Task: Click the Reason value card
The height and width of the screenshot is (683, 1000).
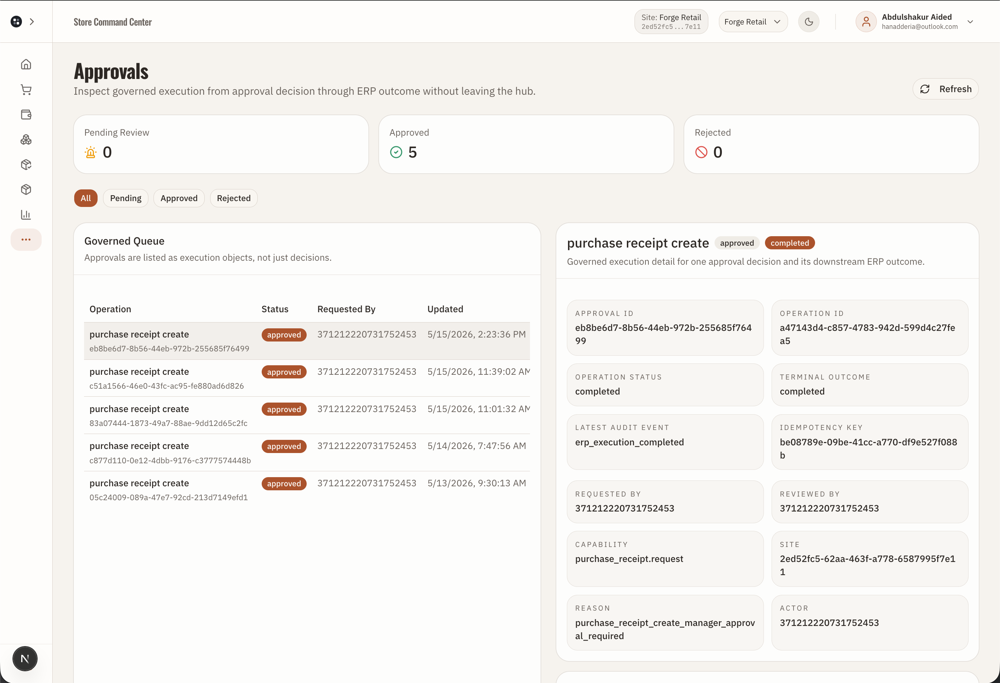Action: [x=665, y=622]
